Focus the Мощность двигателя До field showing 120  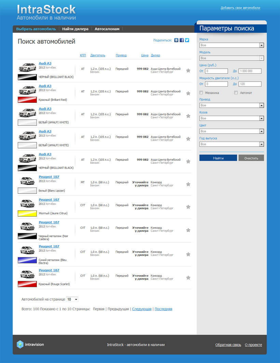click(250, 84)
